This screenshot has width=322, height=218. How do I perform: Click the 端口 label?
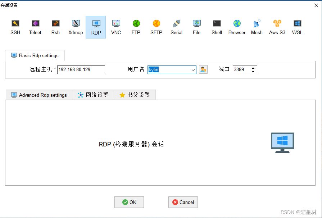tap(224, 69)
